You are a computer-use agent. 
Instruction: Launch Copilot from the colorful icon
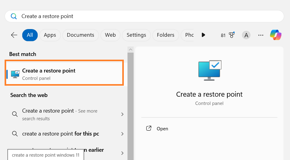[276, 35]
